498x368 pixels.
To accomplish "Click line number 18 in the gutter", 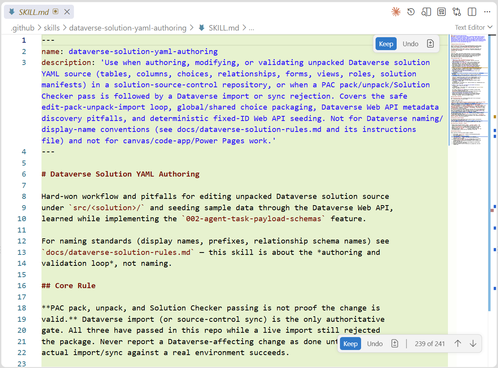I will (x=22, y=308).
